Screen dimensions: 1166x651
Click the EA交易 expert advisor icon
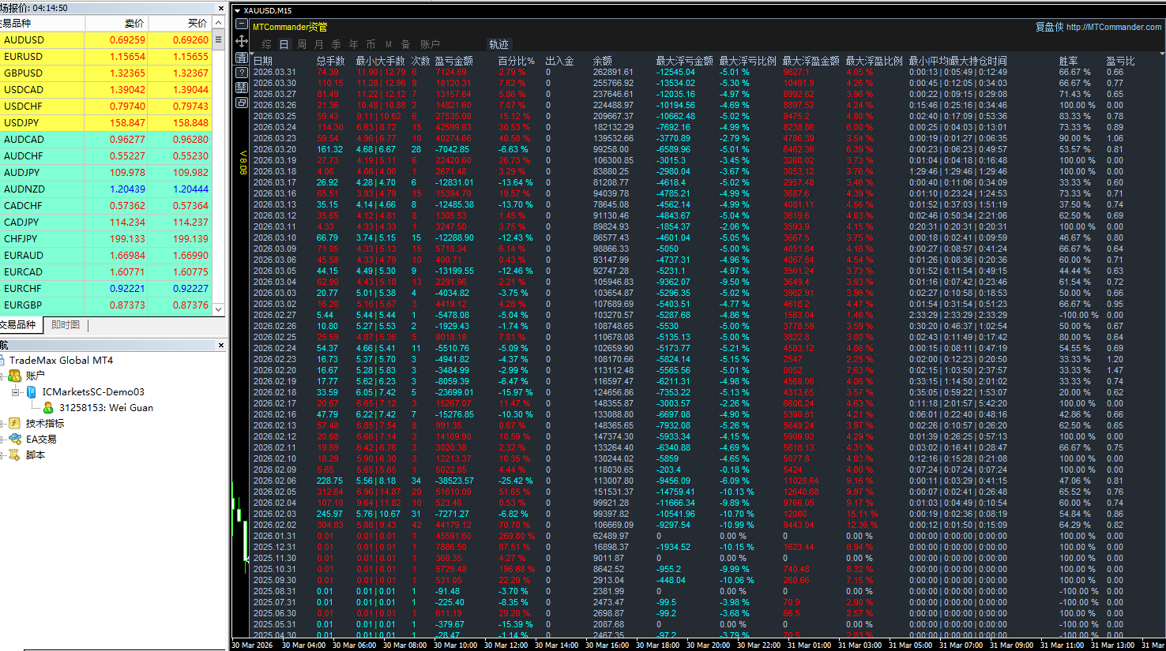[15, 439]
